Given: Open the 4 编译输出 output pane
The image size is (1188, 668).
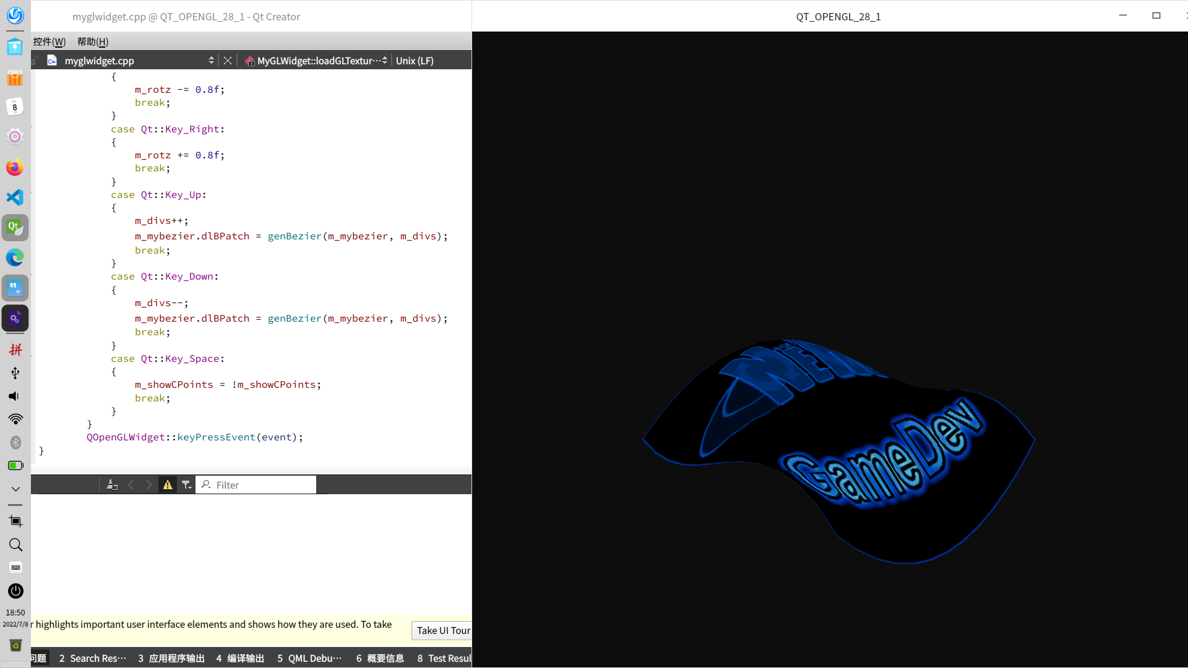Looking at the screenshot, I should [x=240, y=658].
